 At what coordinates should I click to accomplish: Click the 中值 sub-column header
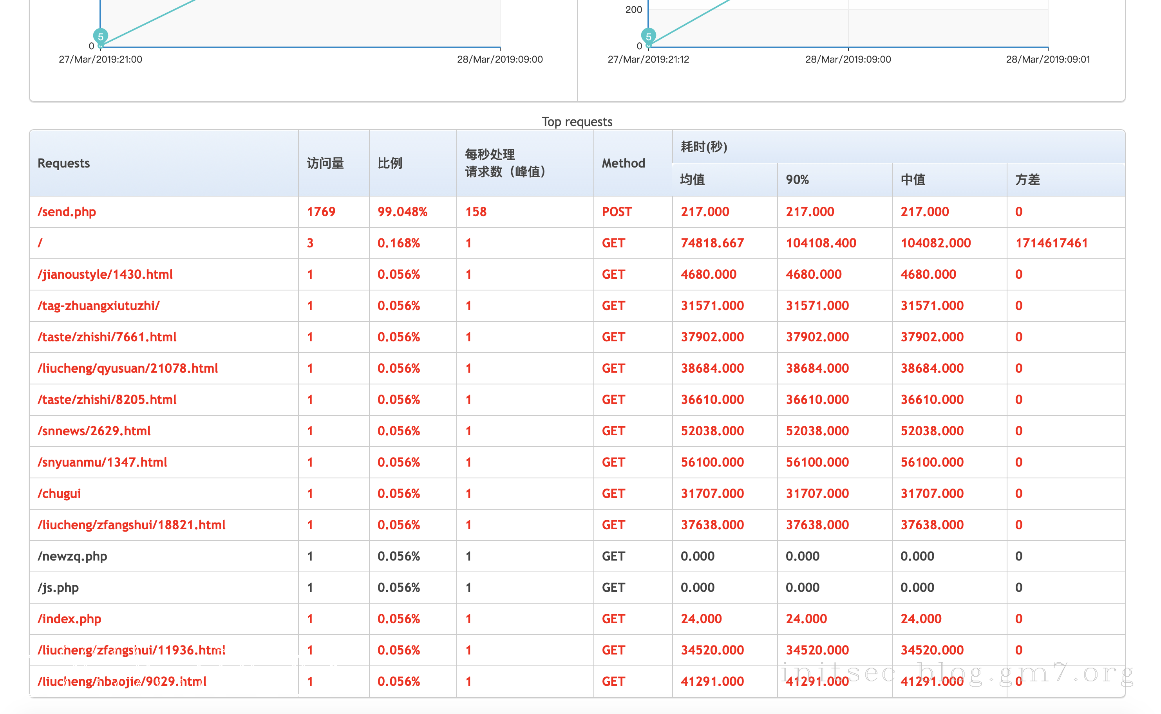[912, 179]
